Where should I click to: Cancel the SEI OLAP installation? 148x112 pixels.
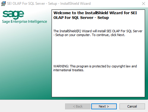coord(132,106)
